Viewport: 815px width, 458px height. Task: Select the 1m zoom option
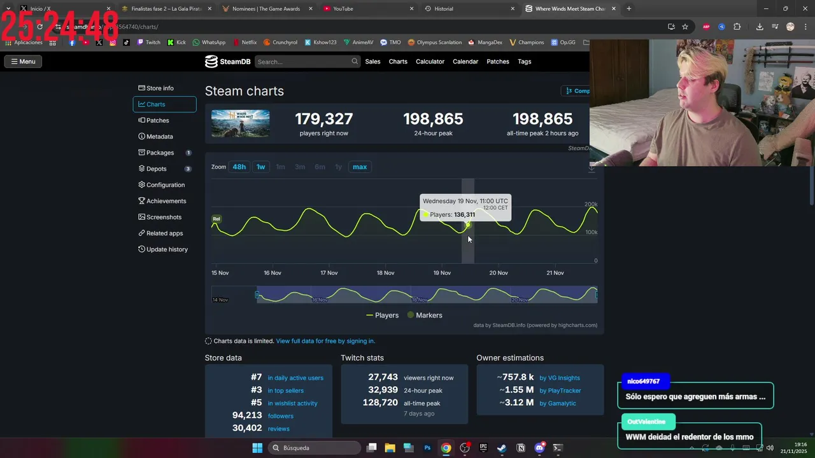point(280,167)
